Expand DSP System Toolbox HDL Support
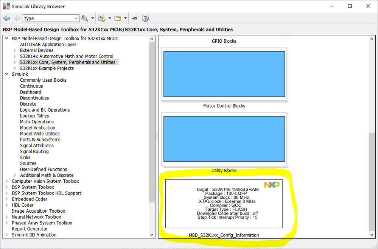378x249 pixels. (7, 193)
